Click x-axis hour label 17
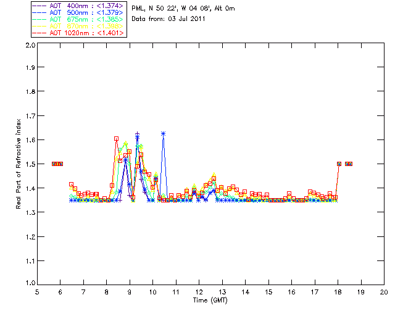395x316 pixels. [x=315, y=292]
